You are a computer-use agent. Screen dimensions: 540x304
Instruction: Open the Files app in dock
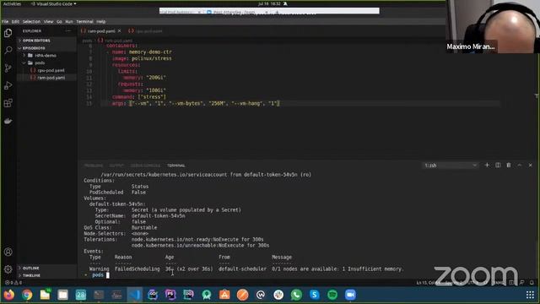pos(45,295)
